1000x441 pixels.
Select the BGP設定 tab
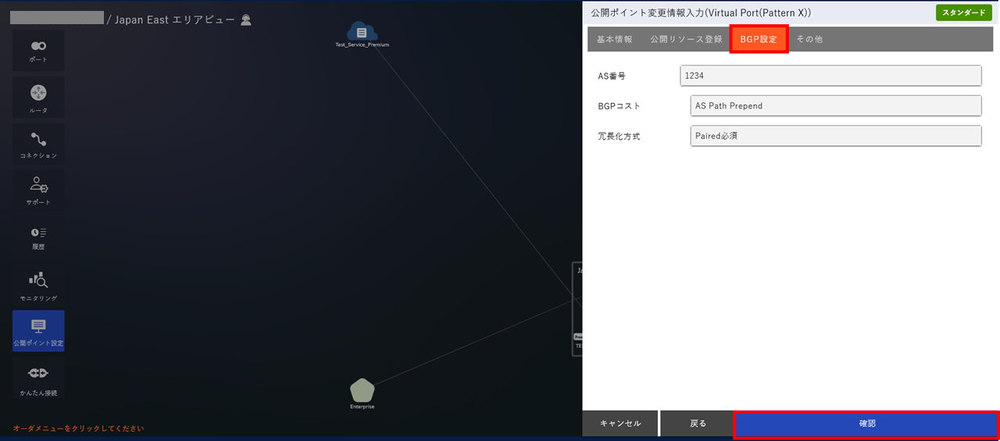pos(759,39)
